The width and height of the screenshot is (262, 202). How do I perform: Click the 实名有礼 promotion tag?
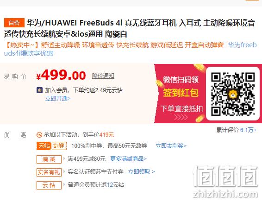[49, 172]
